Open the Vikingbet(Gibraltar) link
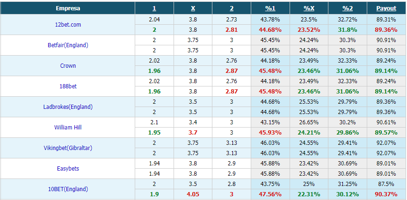Viewport: 407px width, 200px height. point(68,148)
